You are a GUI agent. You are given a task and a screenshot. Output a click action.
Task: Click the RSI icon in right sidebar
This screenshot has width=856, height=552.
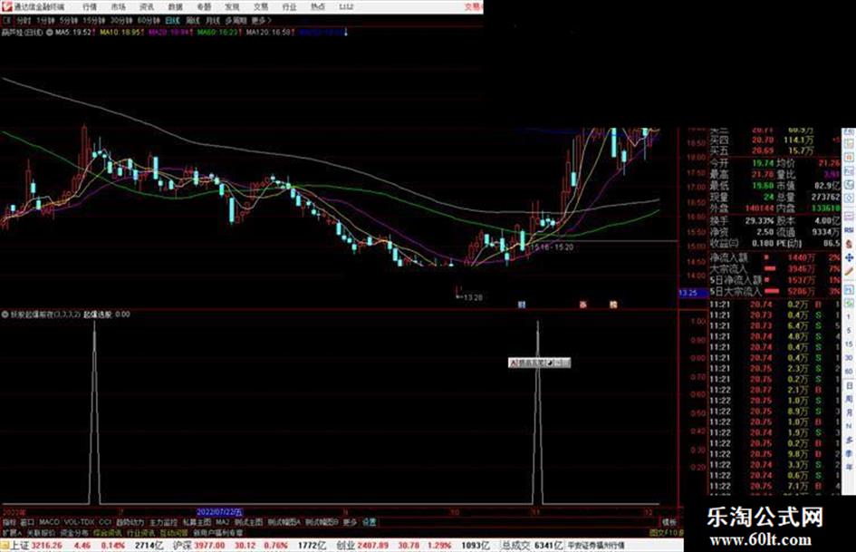[849, 230]
